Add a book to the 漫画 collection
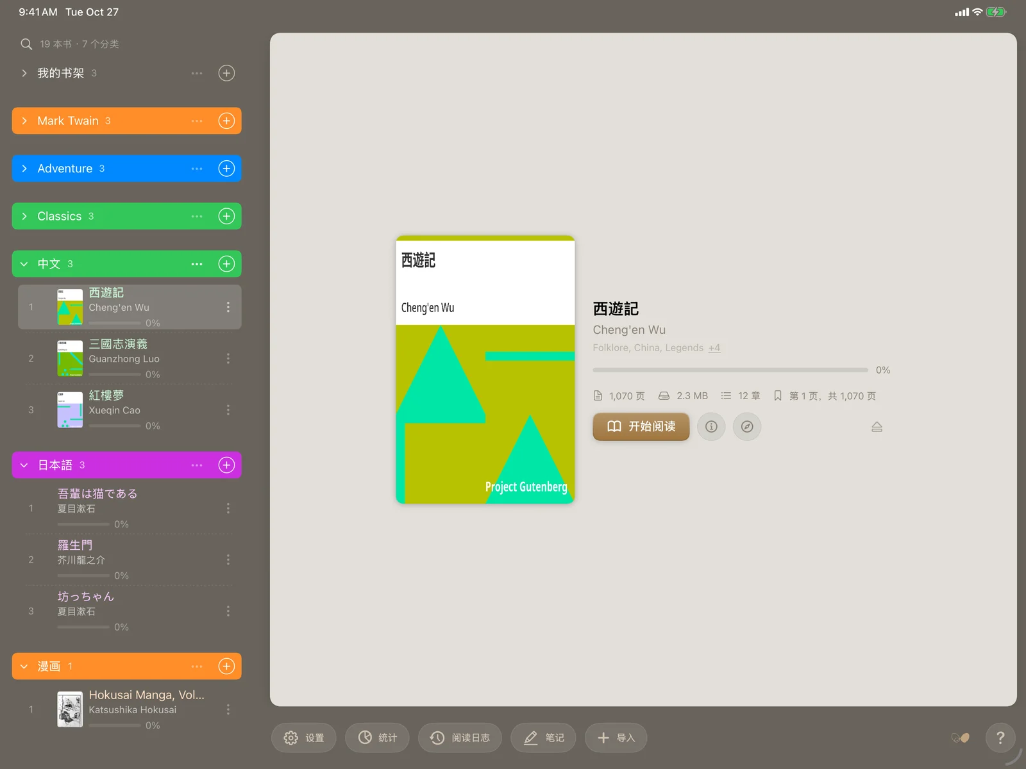This screenshot has height=769, width=1026. (x=226, y=666)
